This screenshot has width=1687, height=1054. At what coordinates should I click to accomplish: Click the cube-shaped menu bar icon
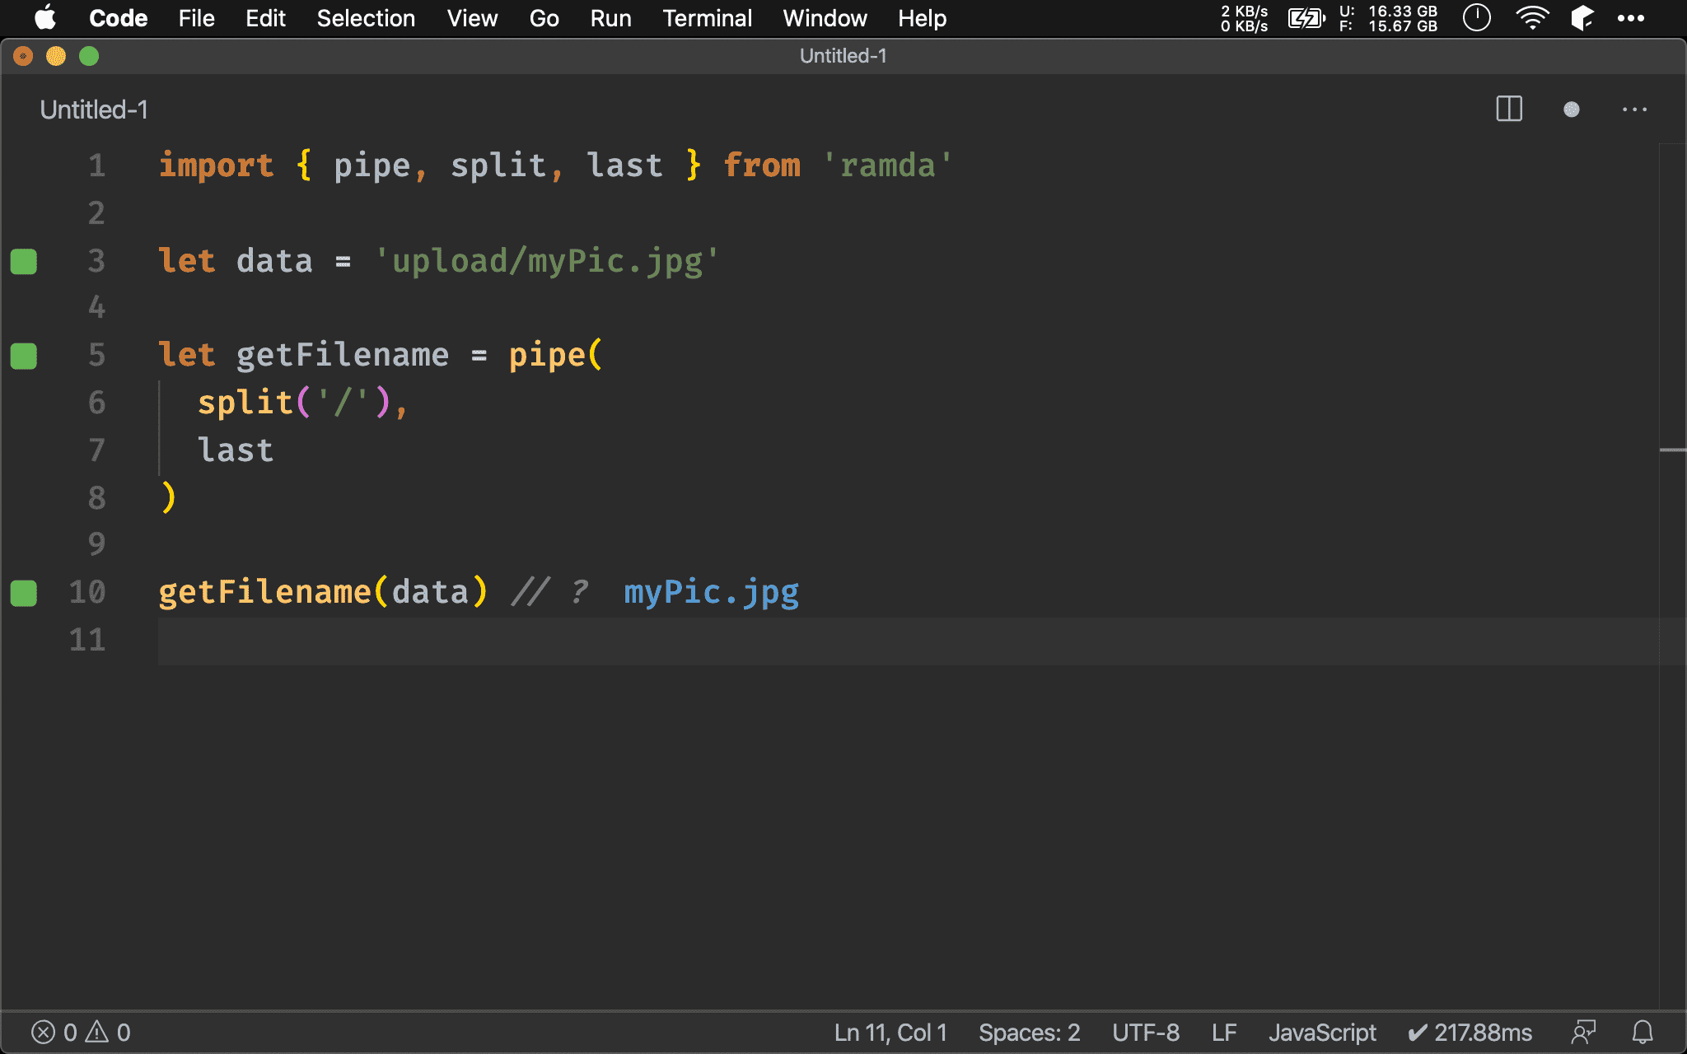[1582, 18]
